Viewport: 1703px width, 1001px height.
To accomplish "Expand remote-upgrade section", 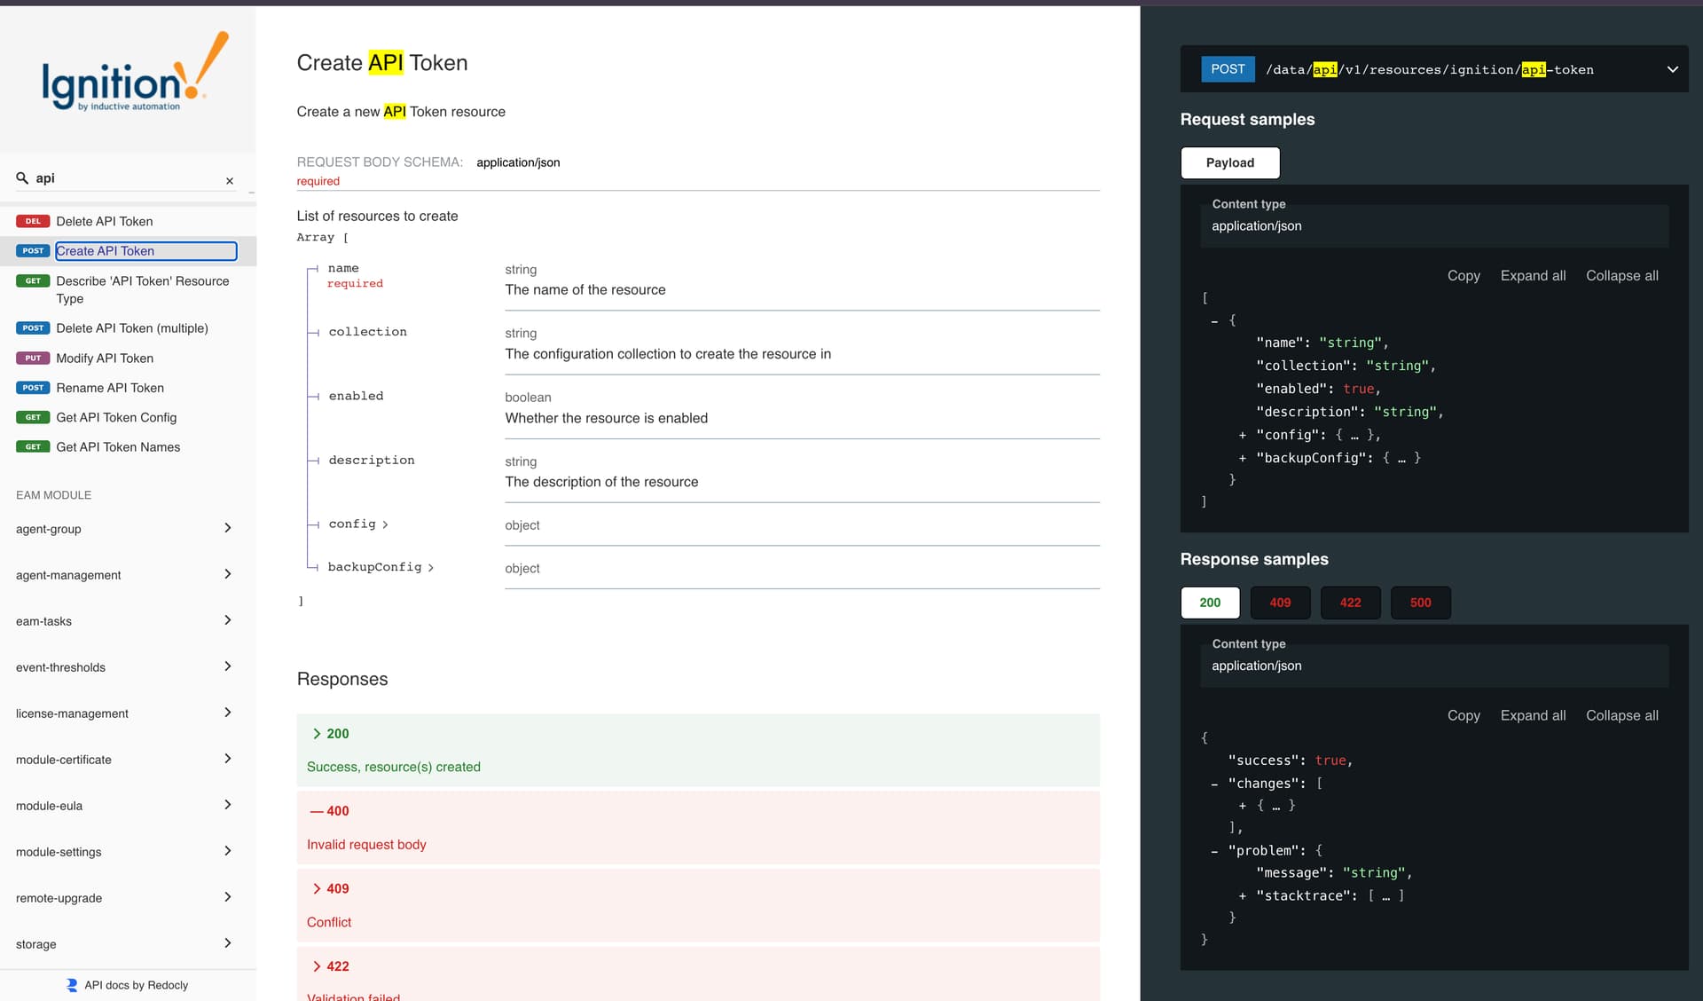I will click(128, 898).
